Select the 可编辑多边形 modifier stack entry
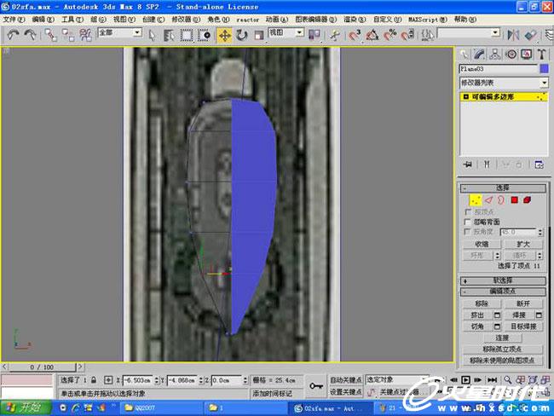The width and height of the screenshot is (554, 416). [504, 96]
